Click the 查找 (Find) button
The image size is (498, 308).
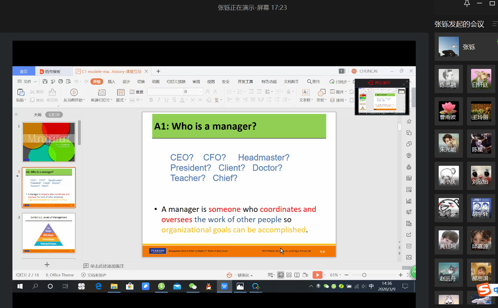tap(313, 81)
